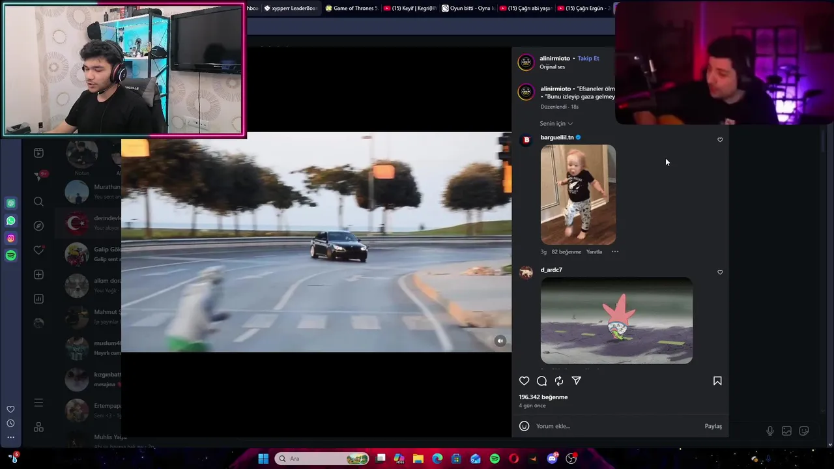Click the repost arrows icon under post
This screenshot has width=834, height=469.
(x=559, y=381)
